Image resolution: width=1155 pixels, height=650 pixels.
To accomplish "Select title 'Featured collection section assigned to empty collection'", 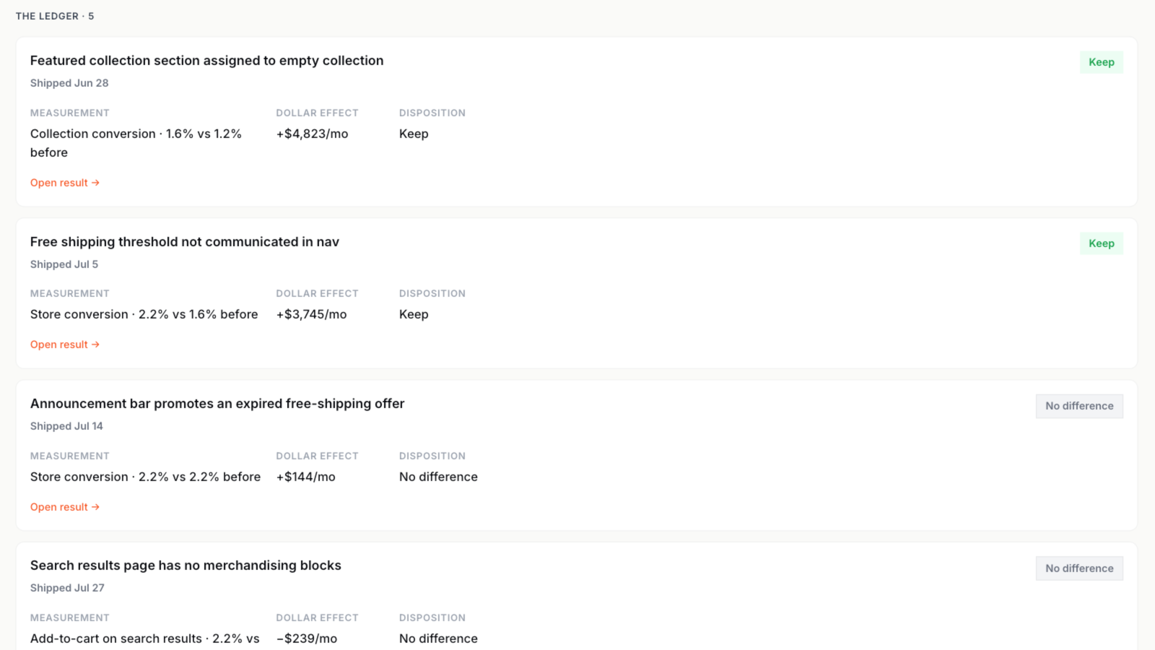I will (207, 61).
